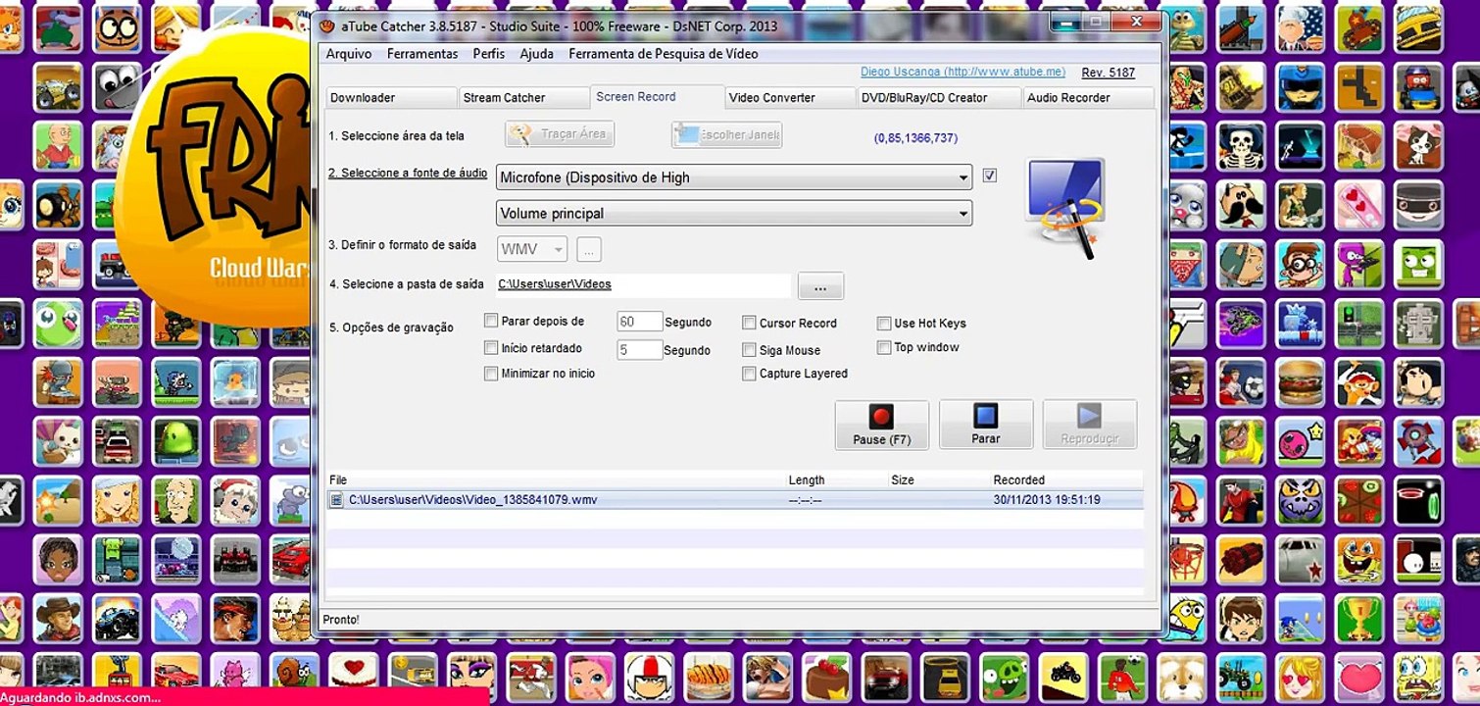This screenshot has height=706, width=1480.
Task: Switch to the Stream Catcher tab
Action: [x=524, y=97]
